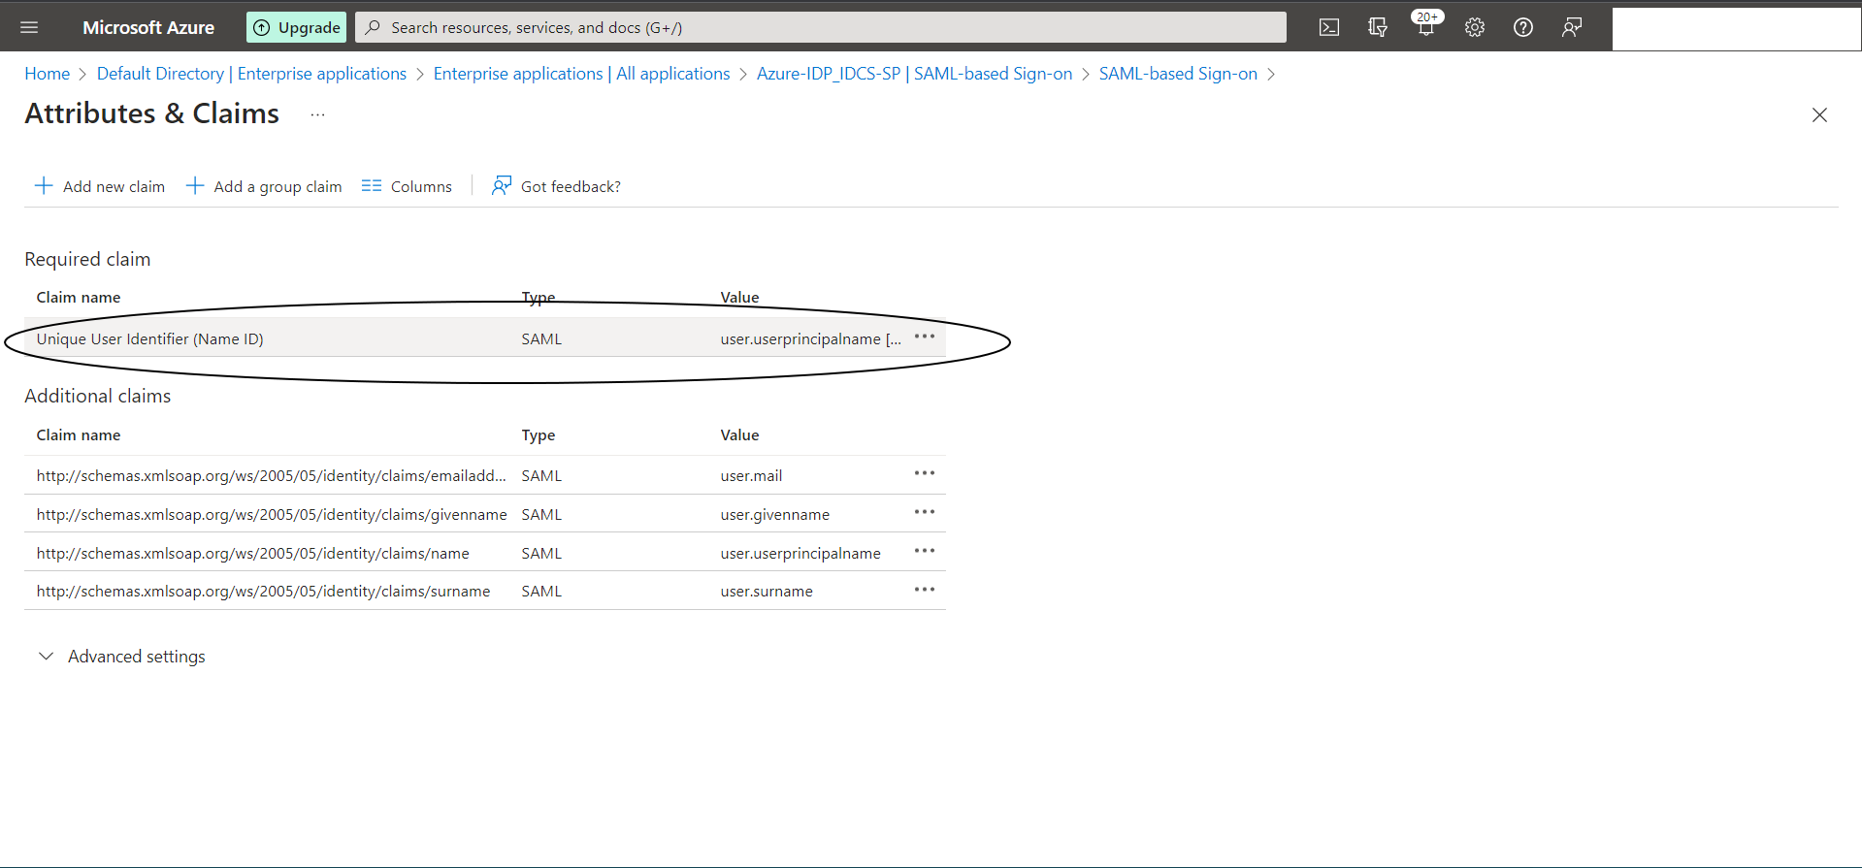Go to the Microsoft Azure home title
Image resolution: width=1862 pixels, height=868 pixels.
click(148, 27)
